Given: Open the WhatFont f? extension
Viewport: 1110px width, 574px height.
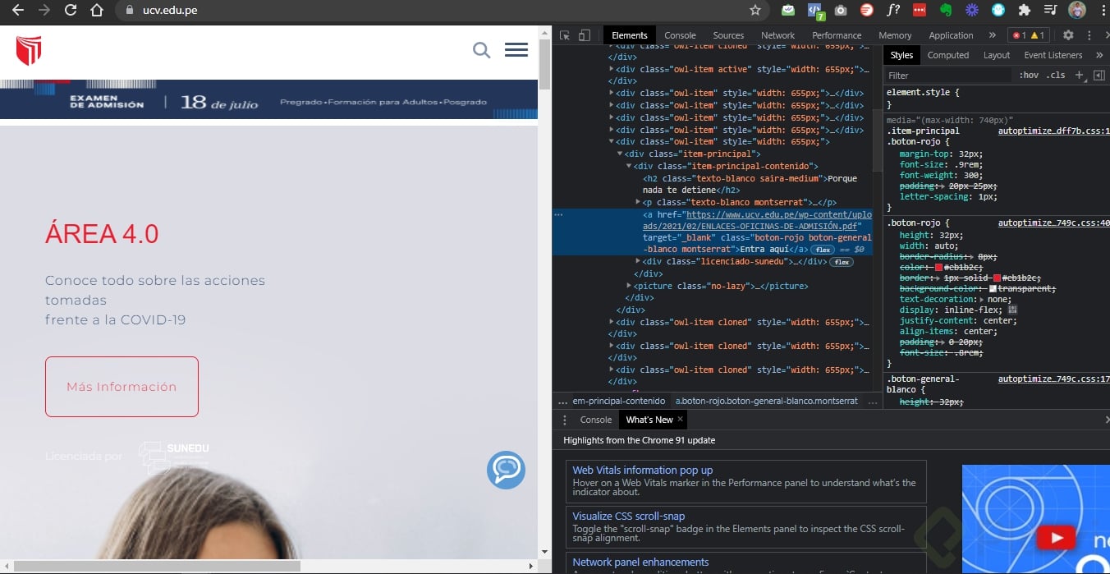Looking at the screenshot, I should [893, 11].
